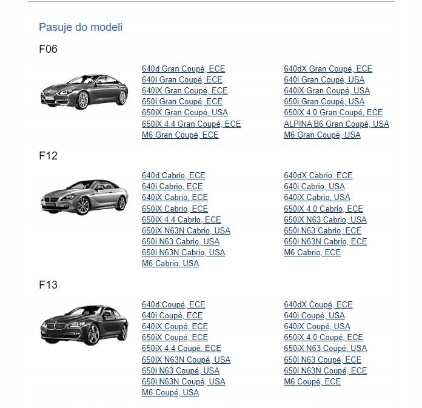Follow the 640dX Cabrio, ECE link
The height and width of the screenshot is (408, 422).
[318, 175]
